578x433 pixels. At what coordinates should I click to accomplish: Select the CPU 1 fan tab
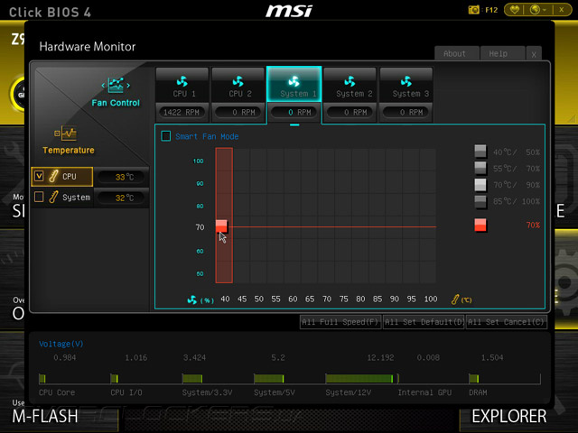(x=183, y=85)
